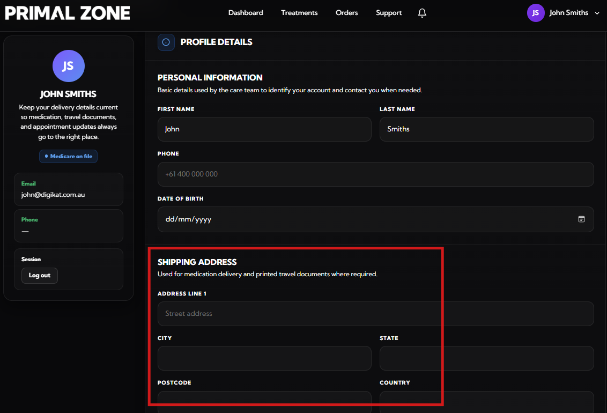Click the Profile Details info icon

166,42
